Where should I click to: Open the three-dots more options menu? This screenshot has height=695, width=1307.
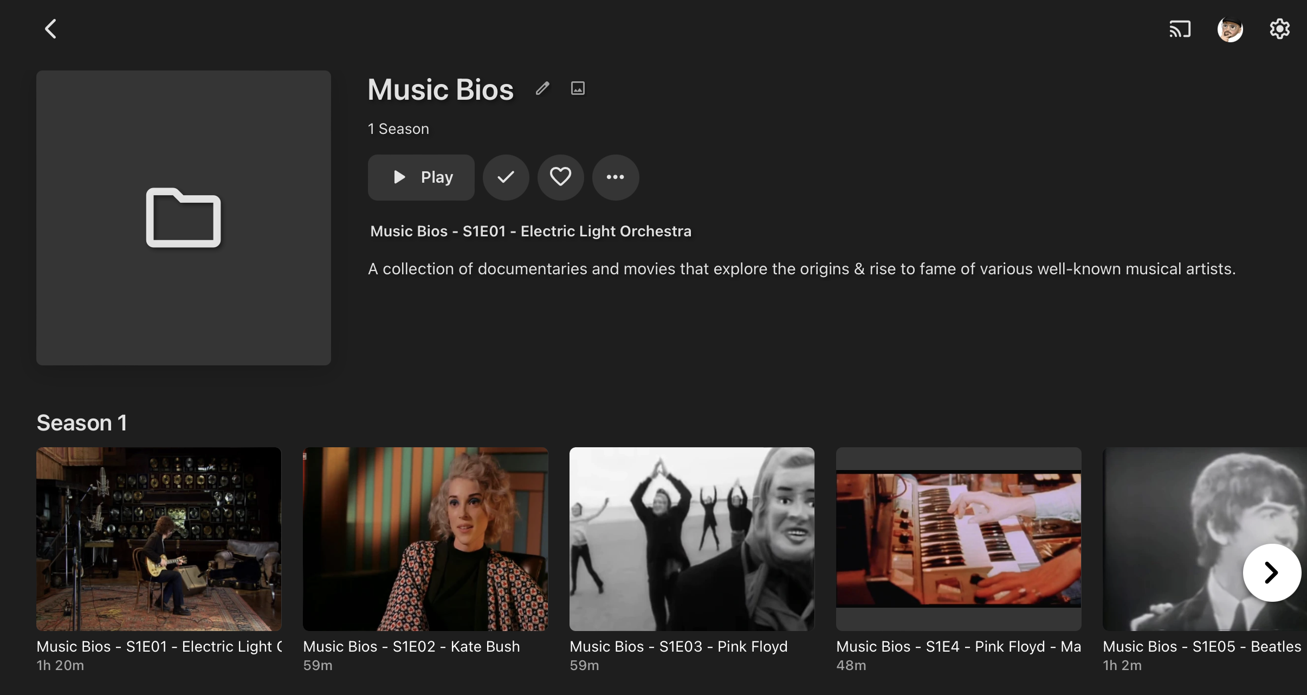tap(615, 177)
